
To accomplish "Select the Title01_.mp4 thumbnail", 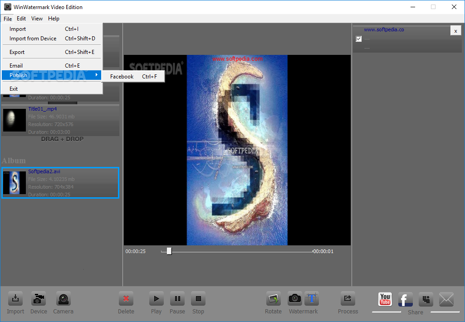I will point(15,120).
